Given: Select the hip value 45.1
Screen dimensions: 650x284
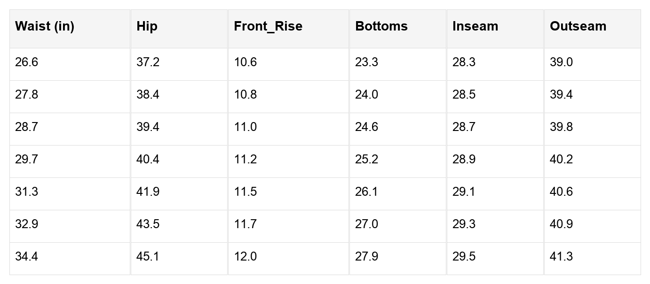Looking at the screenshot, I should [x=148, y=257].
